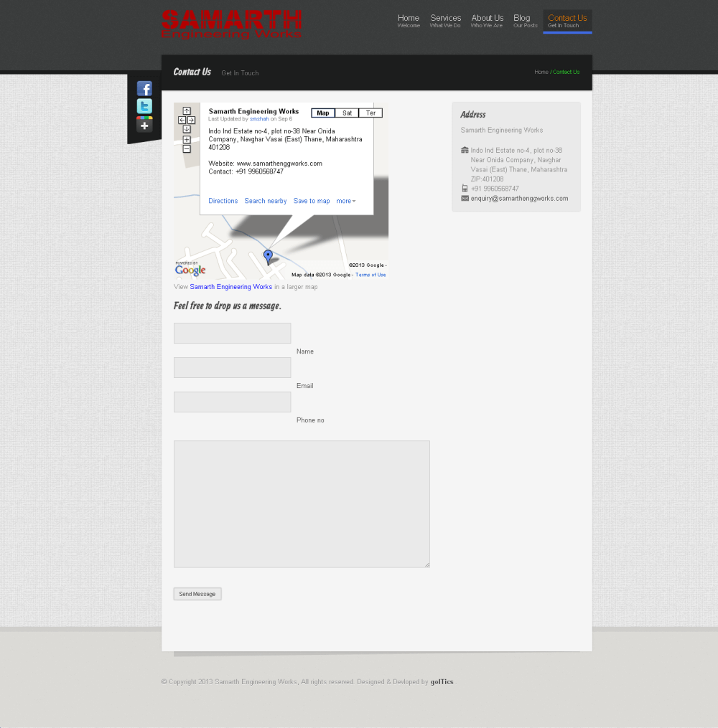View Samarth Engineering Works in a larger map
718x728 pixels.
[231, 287]
